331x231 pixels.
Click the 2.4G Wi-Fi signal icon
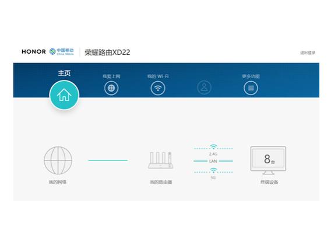click(x=213, y=146)
